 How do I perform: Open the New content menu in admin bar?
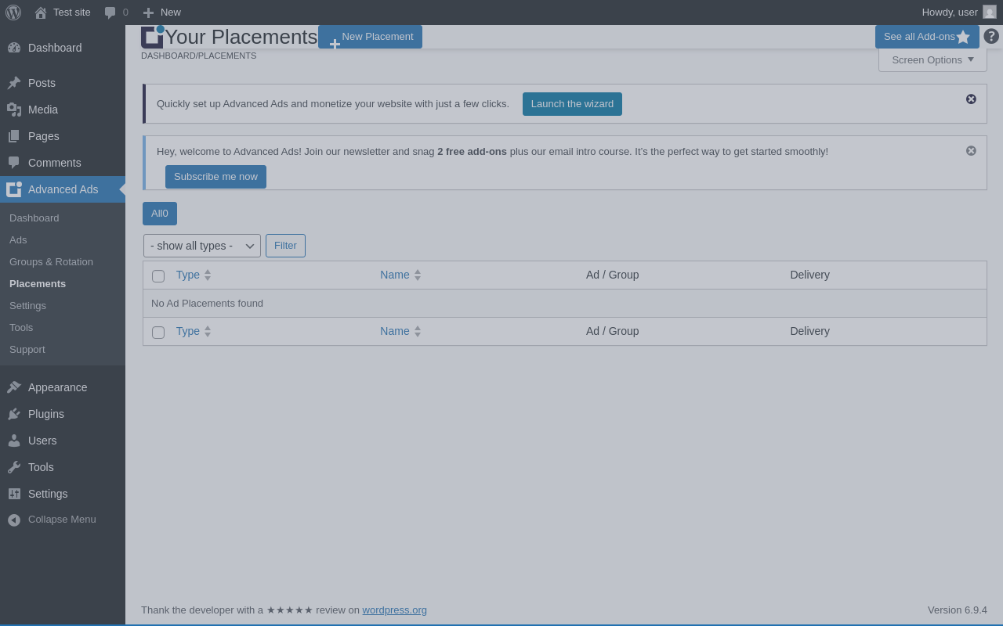coord(162,13)
